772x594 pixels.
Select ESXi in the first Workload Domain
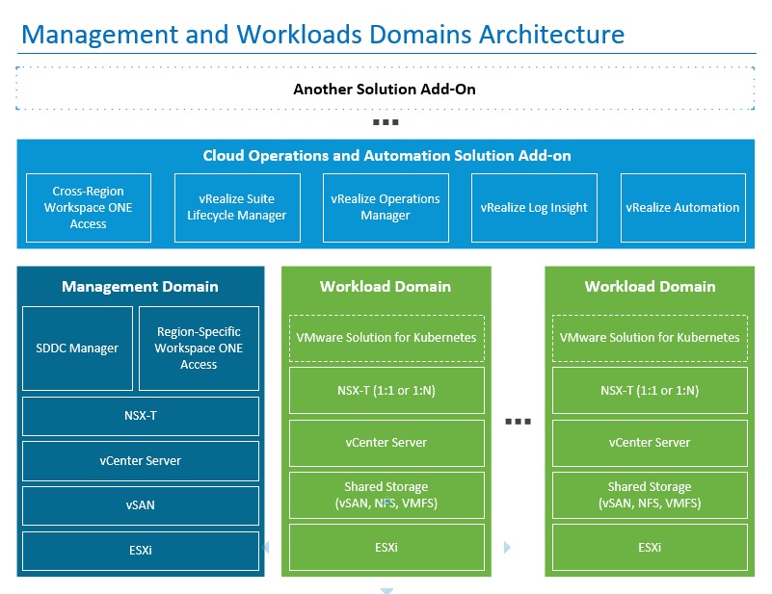coord(386,547)
